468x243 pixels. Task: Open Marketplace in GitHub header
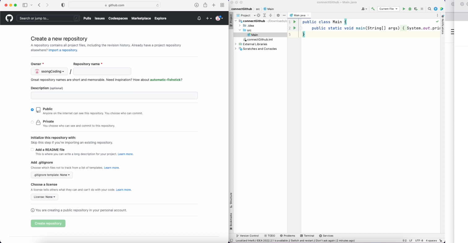click(x=141, y=18)
